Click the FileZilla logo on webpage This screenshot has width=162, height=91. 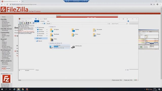14,10
